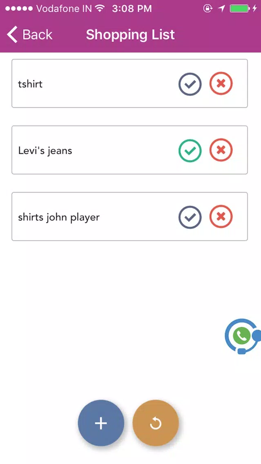Screen dimensions: 261x464
Task: Check off shirts john player item
Action: point(190,217)
